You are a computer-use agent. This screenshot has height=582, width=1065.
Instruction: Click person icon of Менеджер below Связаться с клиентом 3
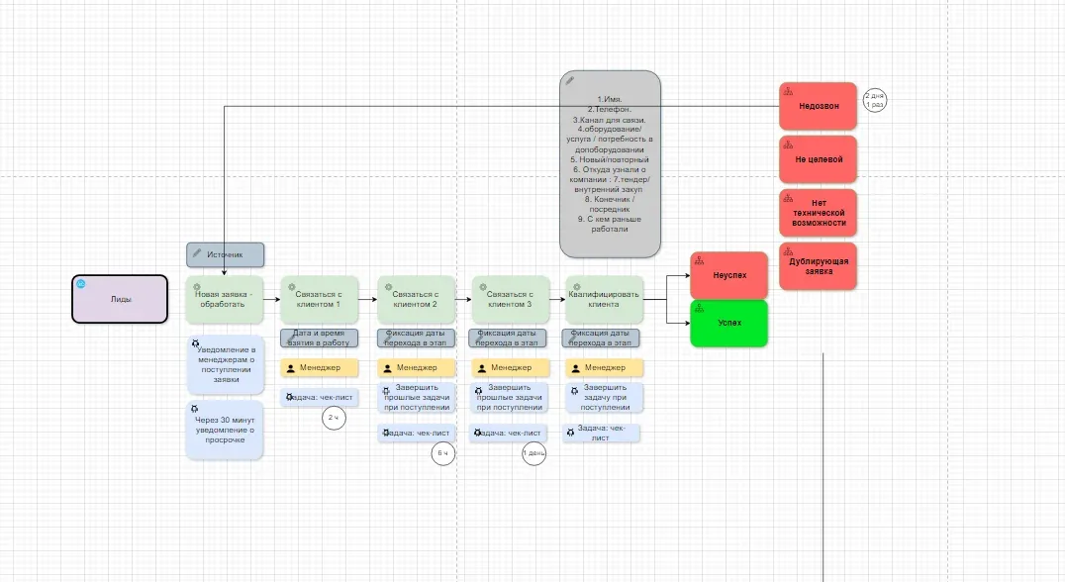coord(482,368)
